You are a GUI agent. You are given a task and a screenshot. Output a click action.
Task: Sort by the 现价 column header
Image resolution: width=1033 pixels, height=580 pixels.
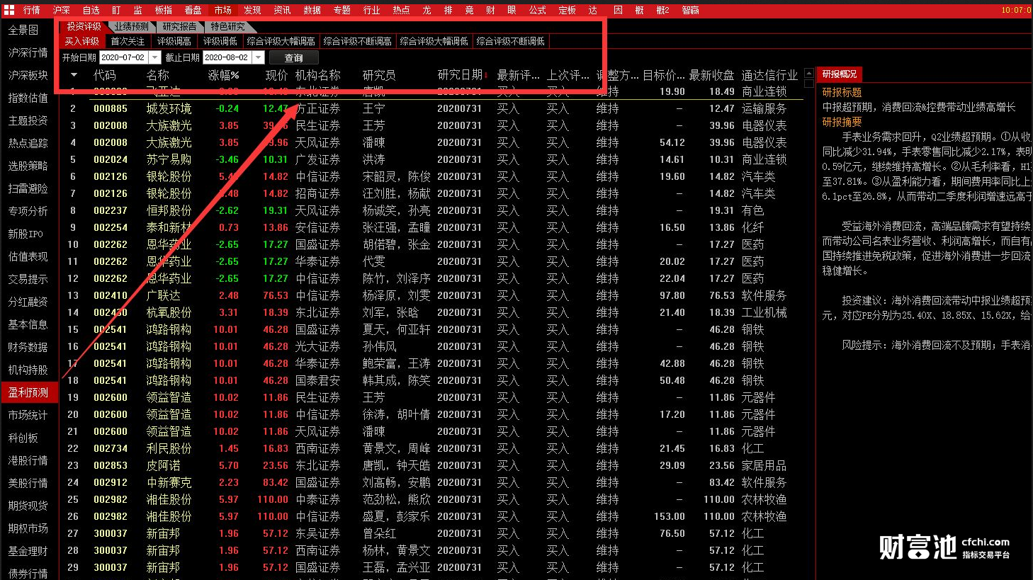(x=276, y=75)
